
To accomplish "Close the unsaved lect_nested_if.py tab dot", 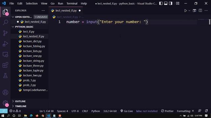I will (80, 10).
